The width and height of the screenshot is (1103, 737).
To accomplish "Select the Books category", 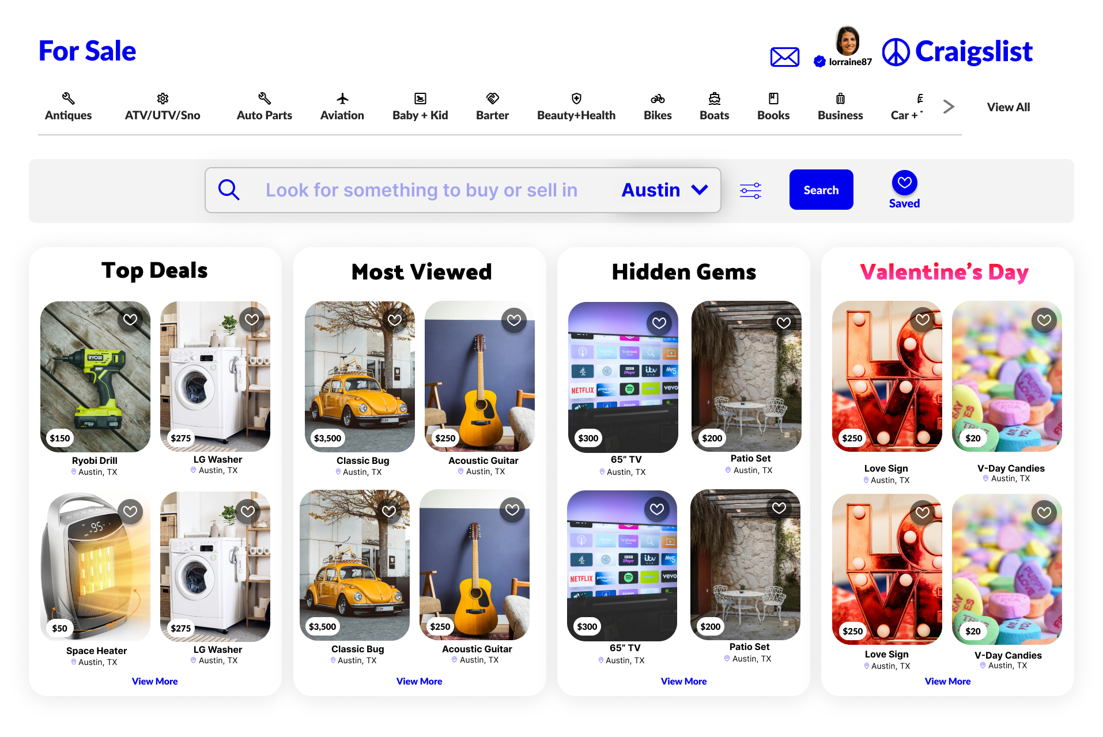I will pos(773,107).
